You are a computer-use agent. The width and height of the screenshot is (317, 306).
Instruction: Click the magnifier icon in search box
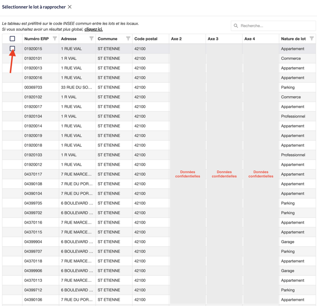pos(236,26)
